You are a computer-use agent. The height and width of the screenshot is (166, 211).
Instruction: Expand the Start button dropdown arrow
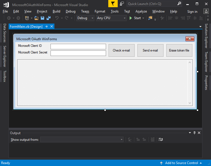(x=143, y=18)
